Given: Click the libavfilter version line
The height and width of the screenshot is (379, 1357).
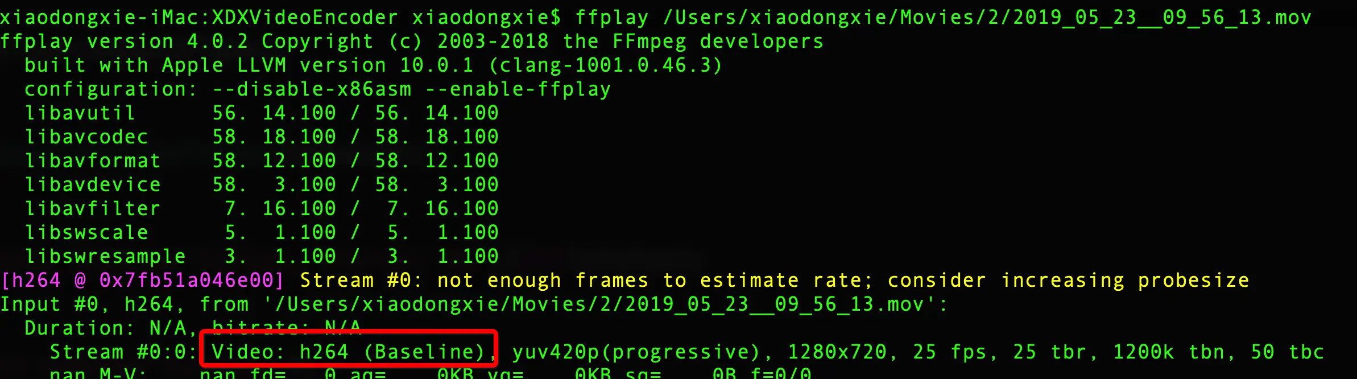Looking at the screenshot, I should tap(262, 208).
